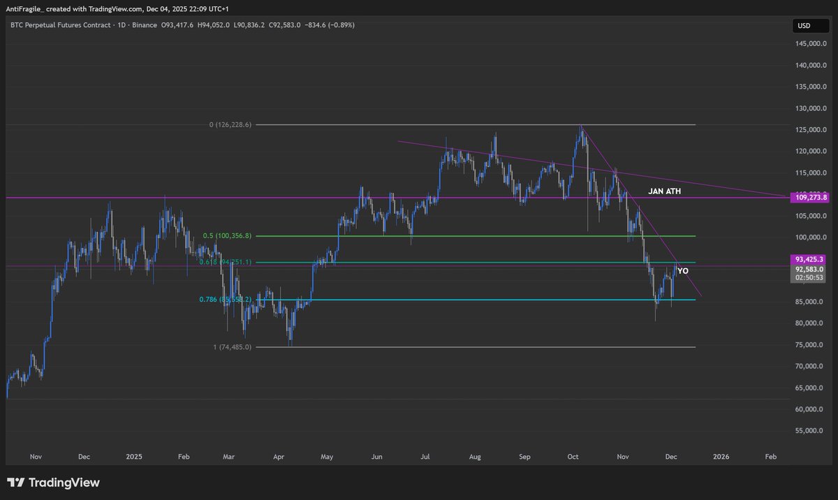Click the TradingView logo at bottom left
This screenshot has height=500, width=838.
[x=53, y=483]
